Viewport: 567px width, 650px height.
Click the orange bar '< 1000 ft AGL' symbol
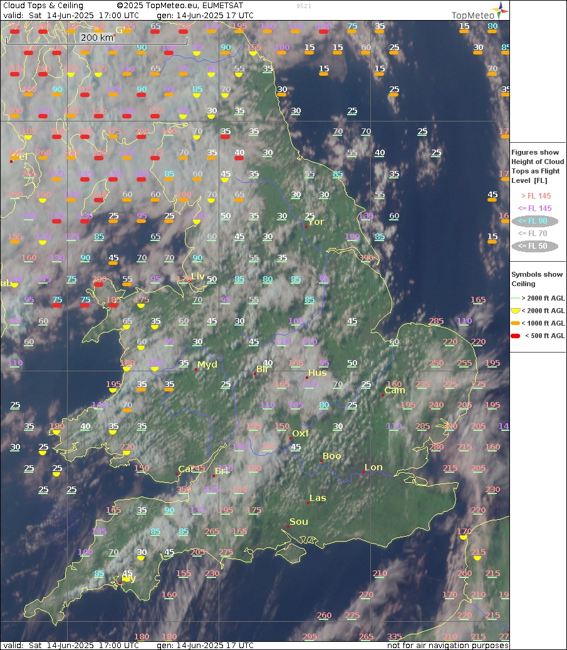[x=516, y=323]
